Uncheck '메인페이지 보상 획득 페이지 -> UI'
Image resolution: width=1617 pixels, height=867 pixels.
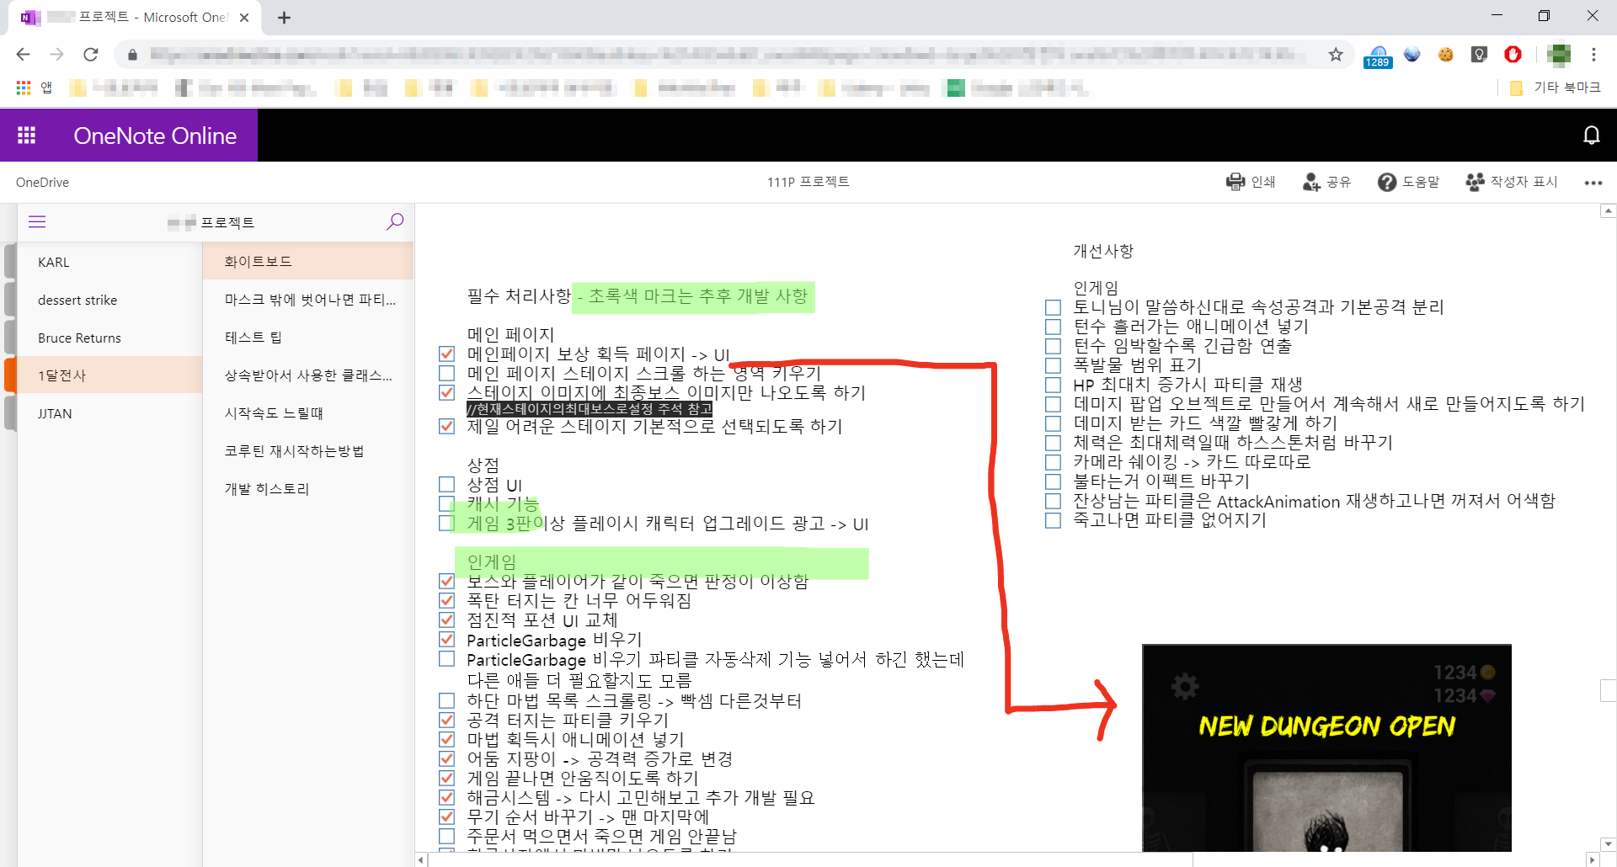pos(447,354)
